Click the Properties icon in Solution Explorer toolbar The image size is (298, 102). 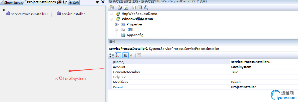click(112, 8)
